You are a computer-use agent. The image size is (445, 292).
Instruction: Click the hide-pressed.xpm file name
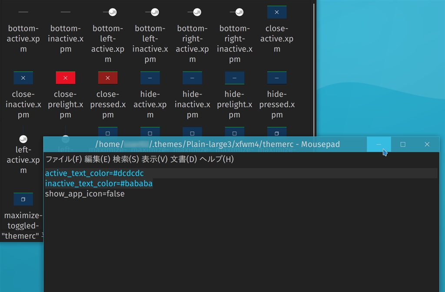(277, 105)
